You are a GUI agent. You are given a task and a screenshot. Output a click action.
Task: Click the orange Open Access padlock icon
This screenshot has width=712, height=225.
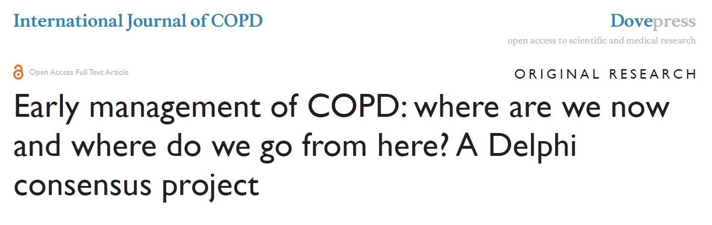click(18, 72)
